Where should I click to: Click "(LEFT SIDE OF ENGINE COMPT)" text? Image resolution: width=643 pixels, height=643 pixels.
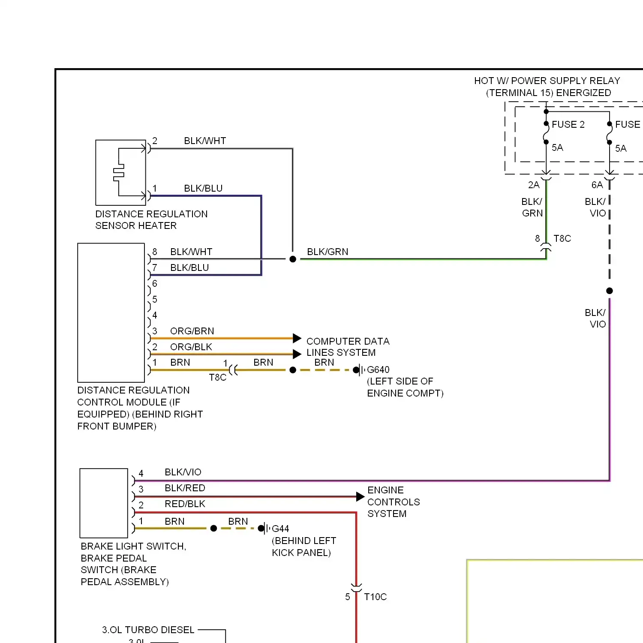(x=405, y=387)
